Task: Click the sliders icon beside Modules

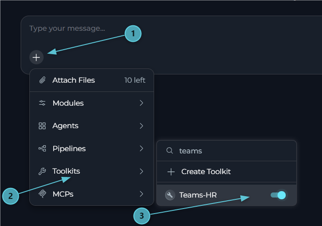Action: [42, 103]
